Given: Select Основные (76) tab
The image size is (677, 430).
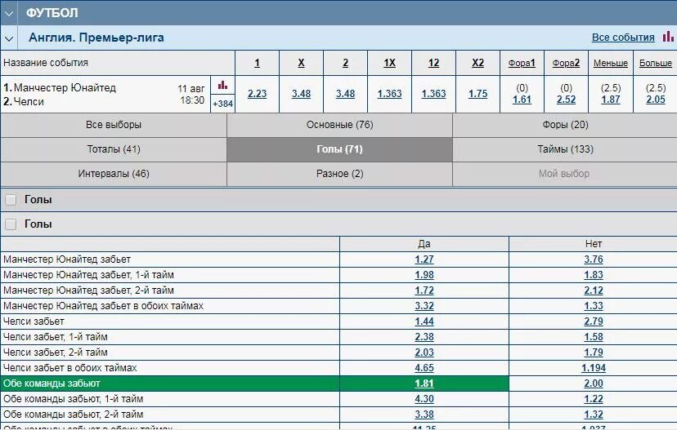Looking at the screenshot, I should (340, 125).
